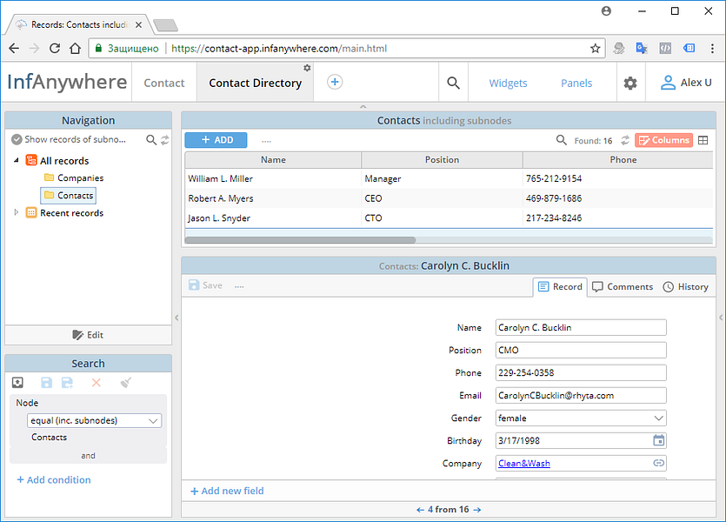This screenshot has width=726, height=522.
Task: Select Robert A. Myers row
Action: coord(449,198)
